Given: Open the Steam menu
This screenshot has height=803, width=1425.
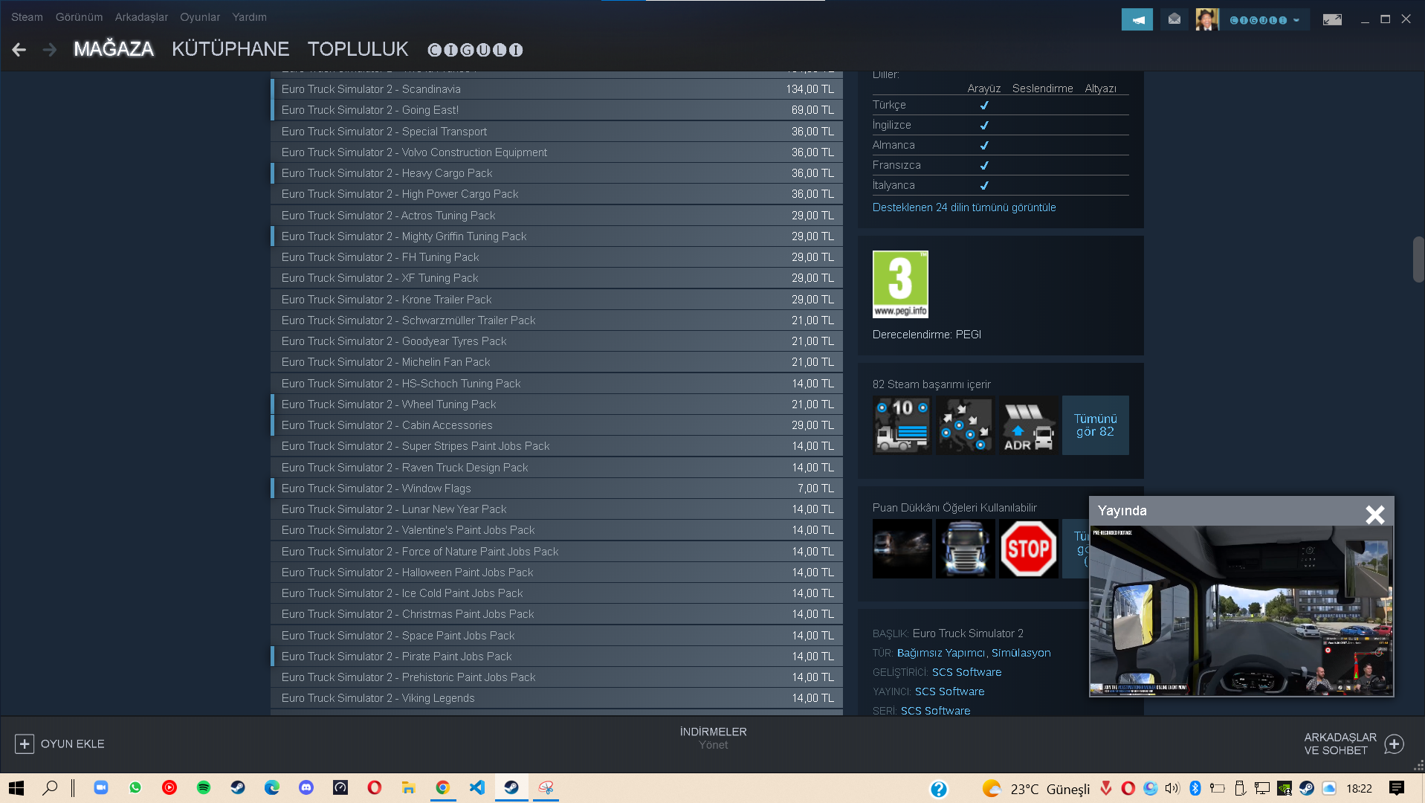Looking at the screenshot, I should [27, 16].
